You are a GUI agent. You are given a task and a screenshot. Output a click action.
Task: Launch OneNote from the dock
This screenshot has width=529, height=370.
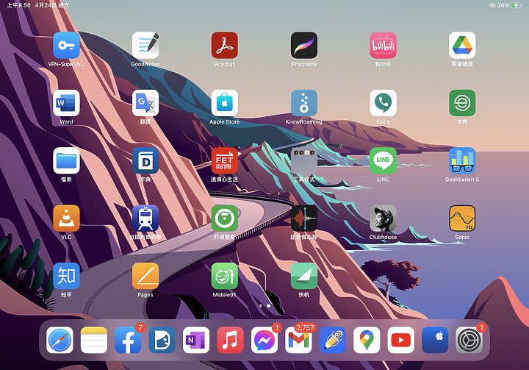(196, 340)
